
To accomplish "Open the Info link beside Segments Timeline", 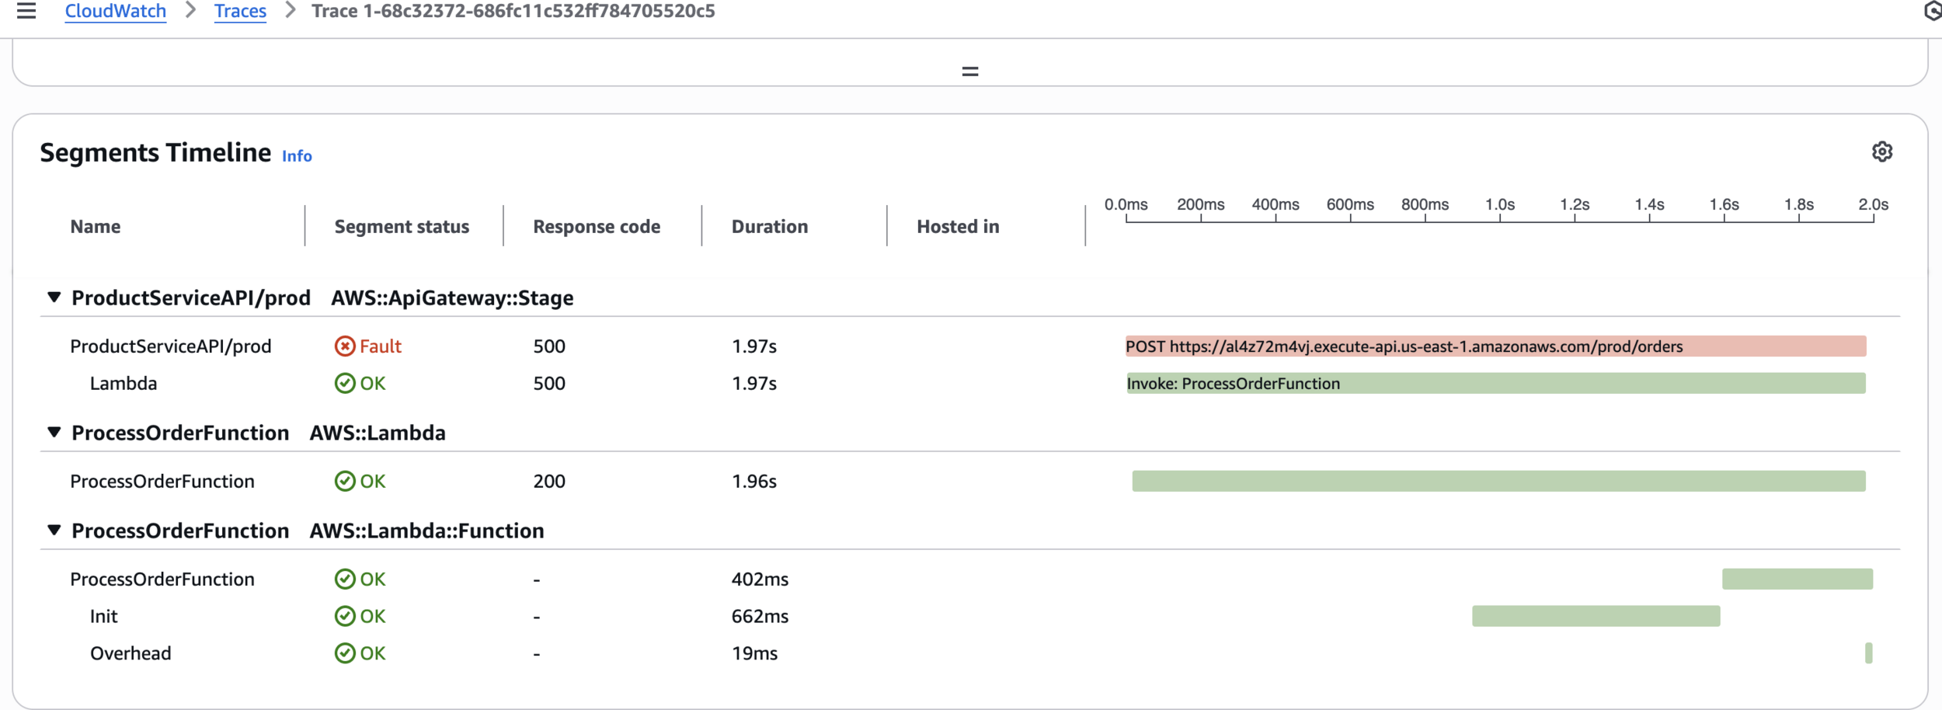I will 297,156.
